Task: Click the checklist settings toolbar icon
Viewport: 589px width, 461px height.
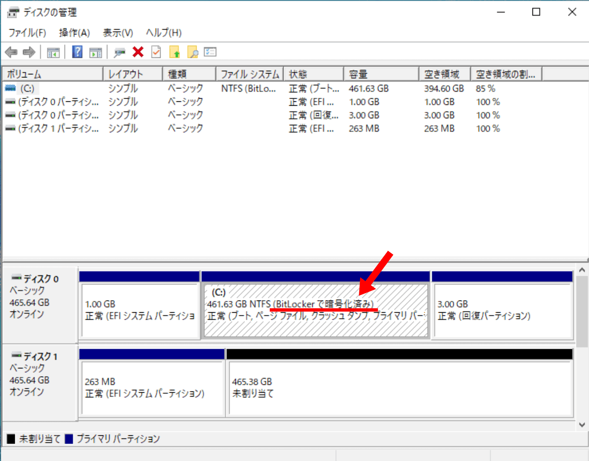Action: 210,52
